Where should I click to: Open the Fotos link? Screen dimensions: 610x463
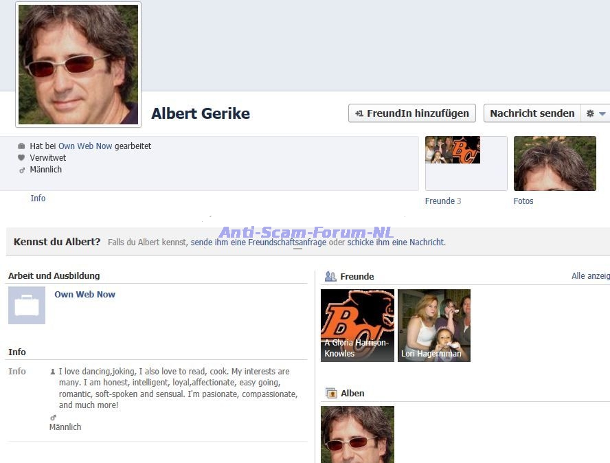(523, 201)
